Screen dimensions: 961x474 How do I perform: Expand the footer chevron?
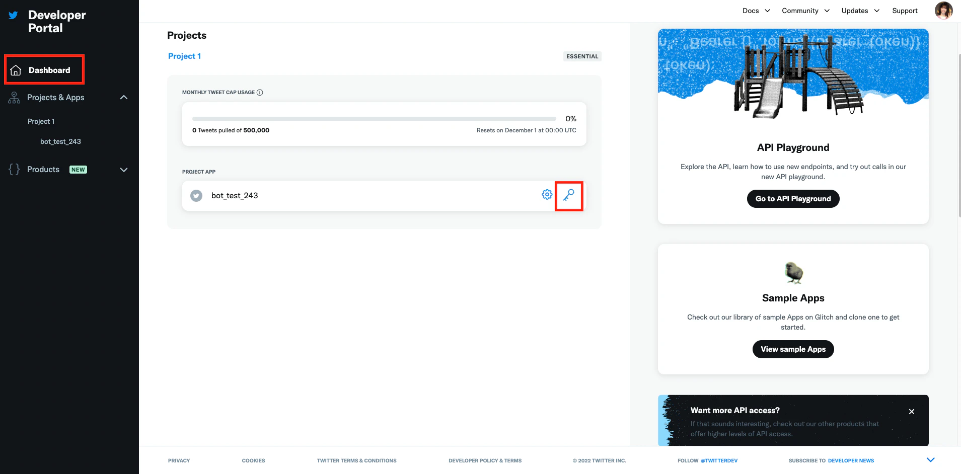coord(931,460)
